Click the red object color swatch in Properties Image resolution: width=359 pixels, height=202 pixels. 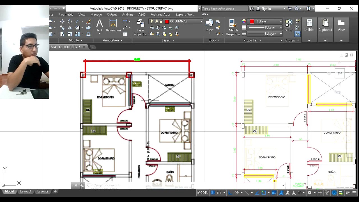[x=252, y=21]
